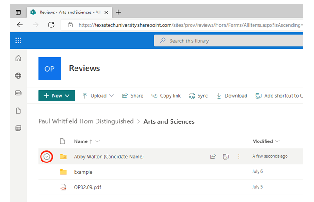314x202 pixels.
Task: Open the Name column sort menu
Action: click(x=97, y=141)
